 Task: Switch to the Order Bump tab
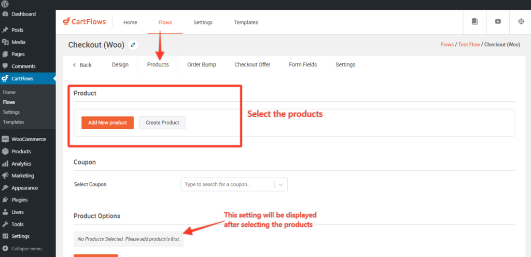click(202, 64)
